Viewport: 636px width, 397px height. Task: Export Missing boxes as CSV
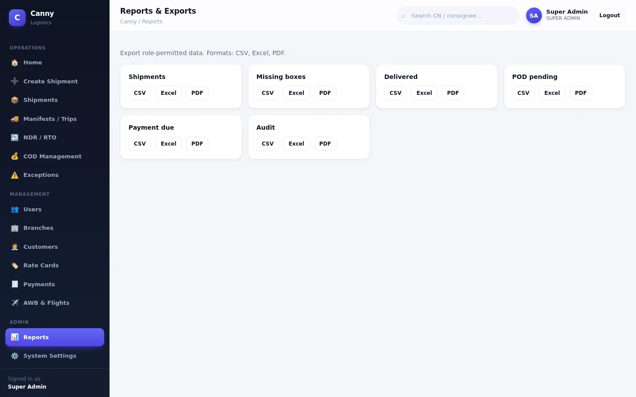pyautogui.click(x=268, y=93)
